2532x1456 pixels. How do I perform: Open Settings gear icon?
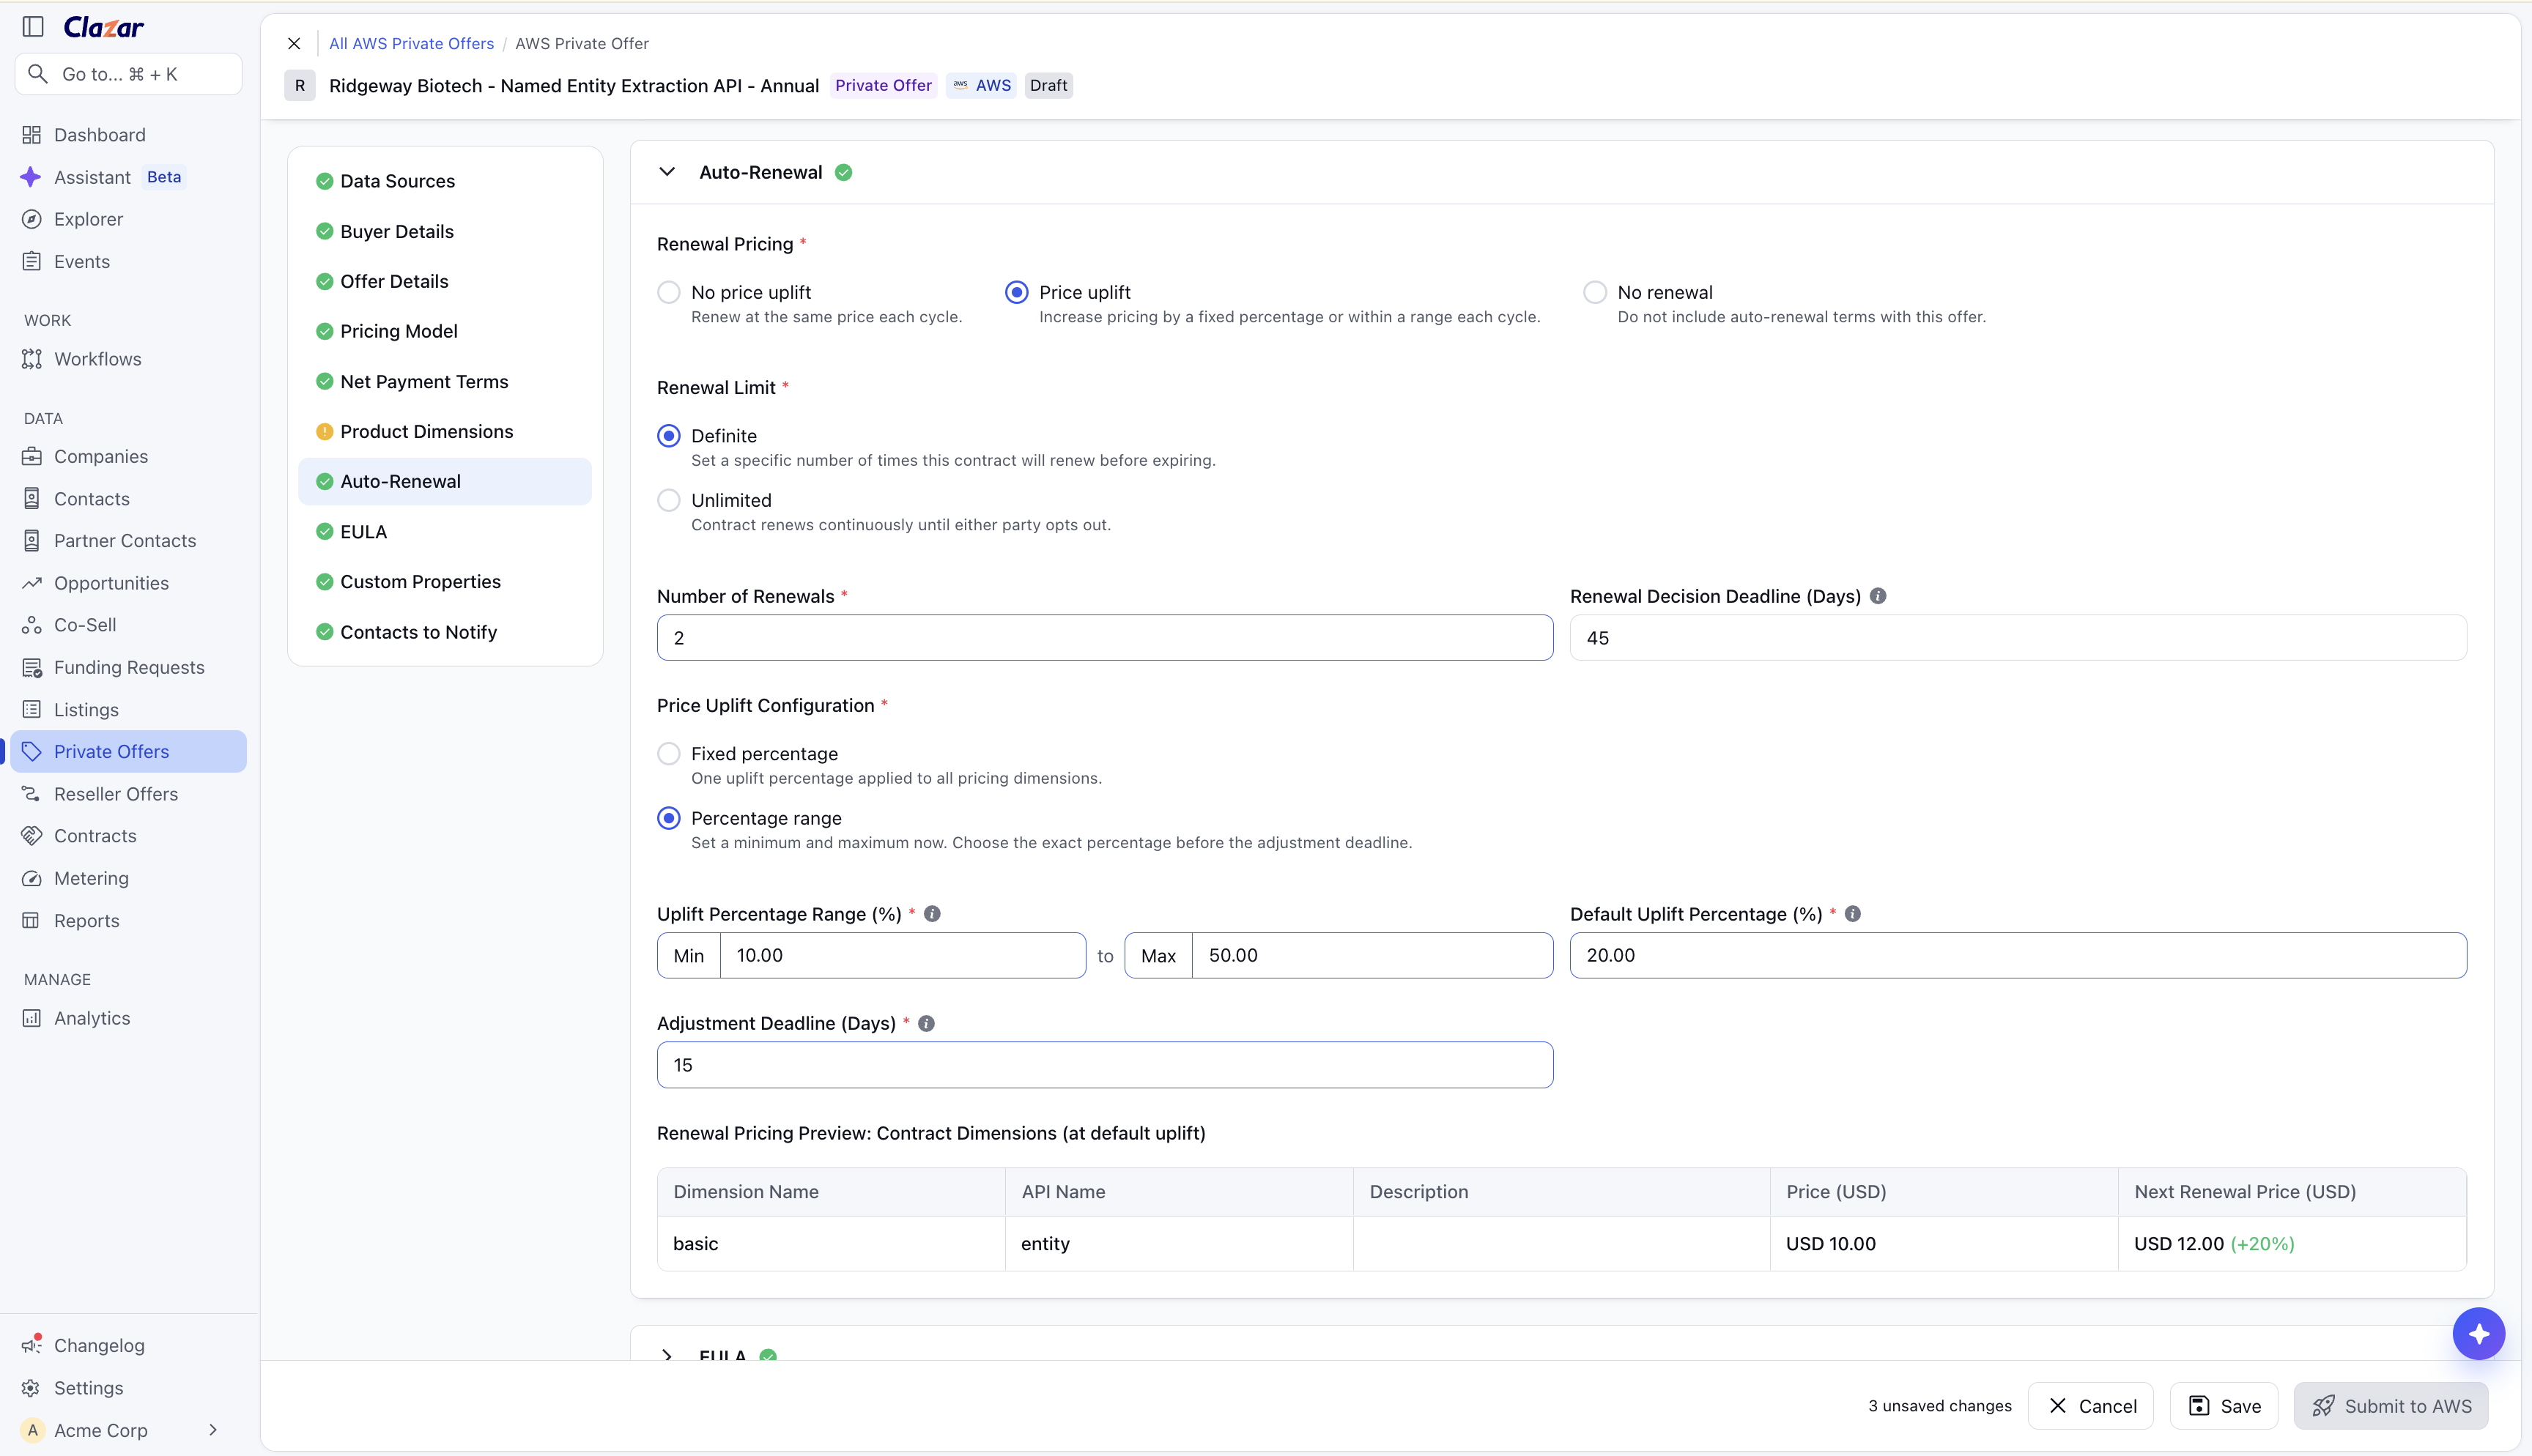32,1388
